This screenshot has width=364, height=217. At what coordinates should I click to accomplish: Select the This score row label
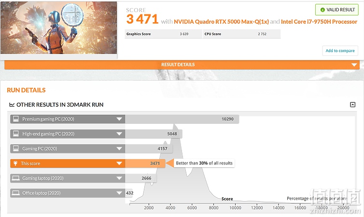(30, 163)
